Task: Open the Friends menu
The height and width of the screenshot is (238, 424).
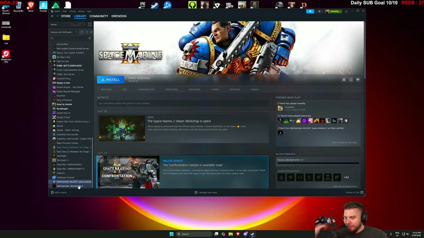Action: [72, 11]
